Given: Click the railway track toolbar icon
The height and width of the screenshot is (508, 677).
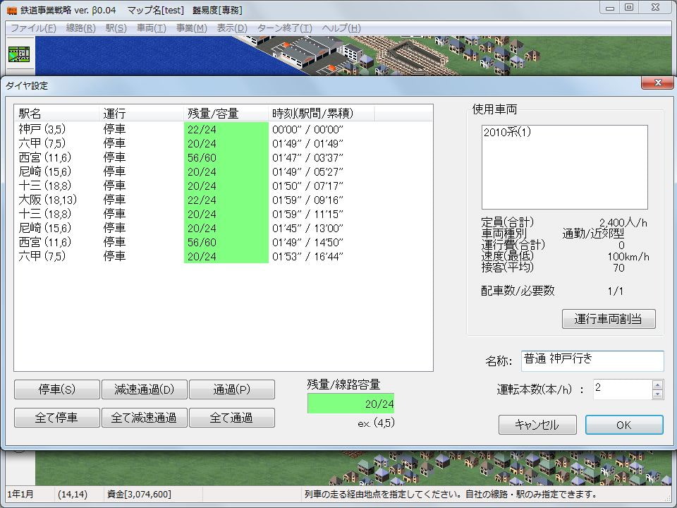Looking at the screenshot, I should click(19, 54).
